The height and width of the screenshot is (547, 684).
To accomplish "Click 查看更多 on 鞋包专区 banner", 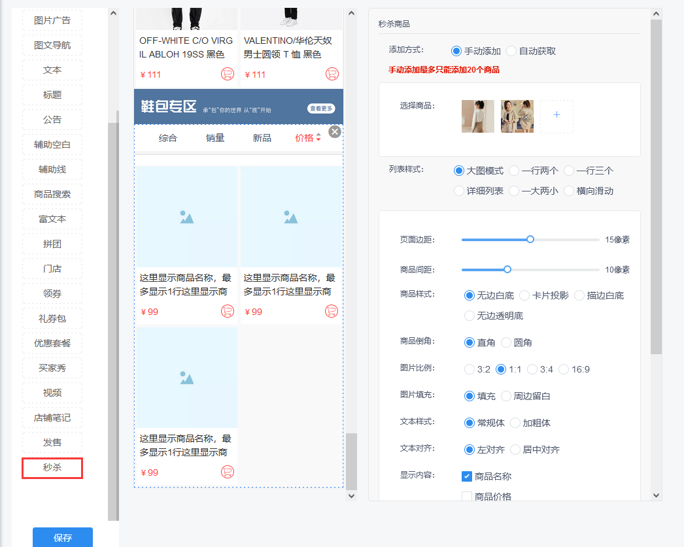I will pos(321,108).
